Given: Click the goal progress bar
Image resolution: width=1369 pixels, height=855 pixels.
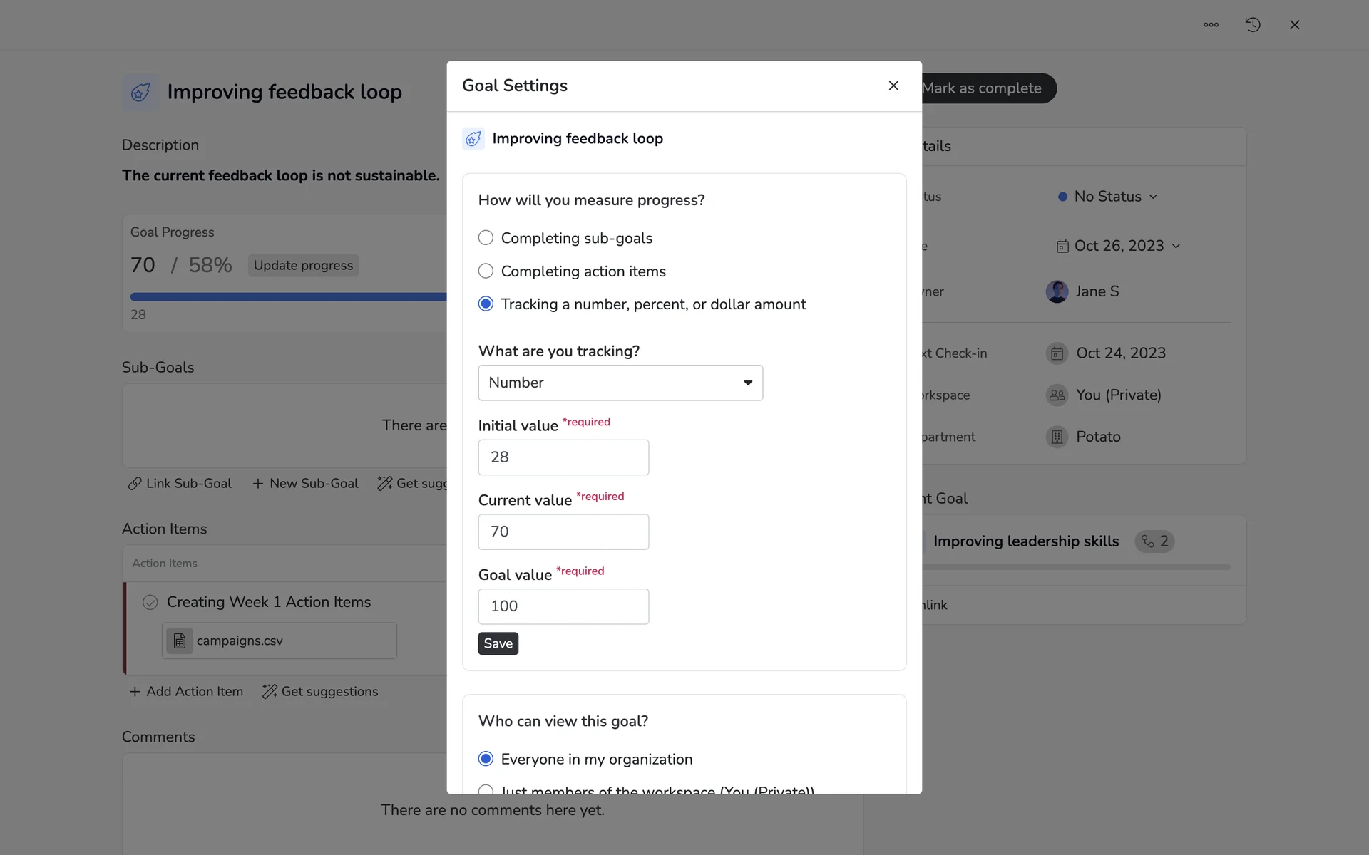Looking at the screenshot, I should pos(288,297).
